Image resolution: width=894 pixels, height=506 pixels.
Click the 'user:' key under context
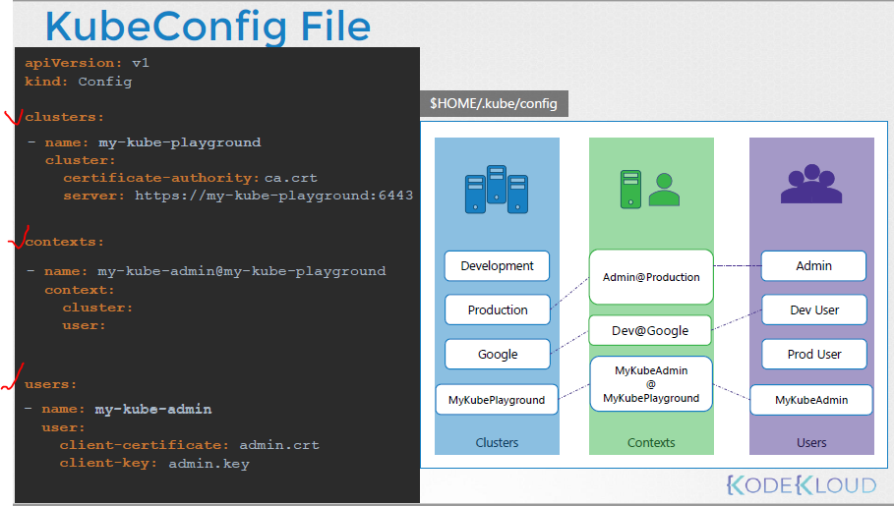click(84, 325)
